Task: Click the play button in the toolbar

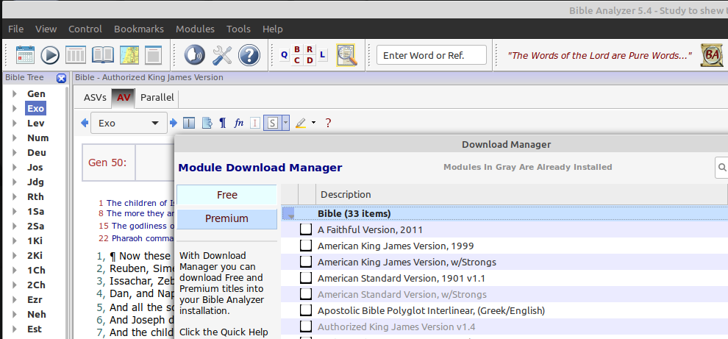Action: [x=50, y=55]
